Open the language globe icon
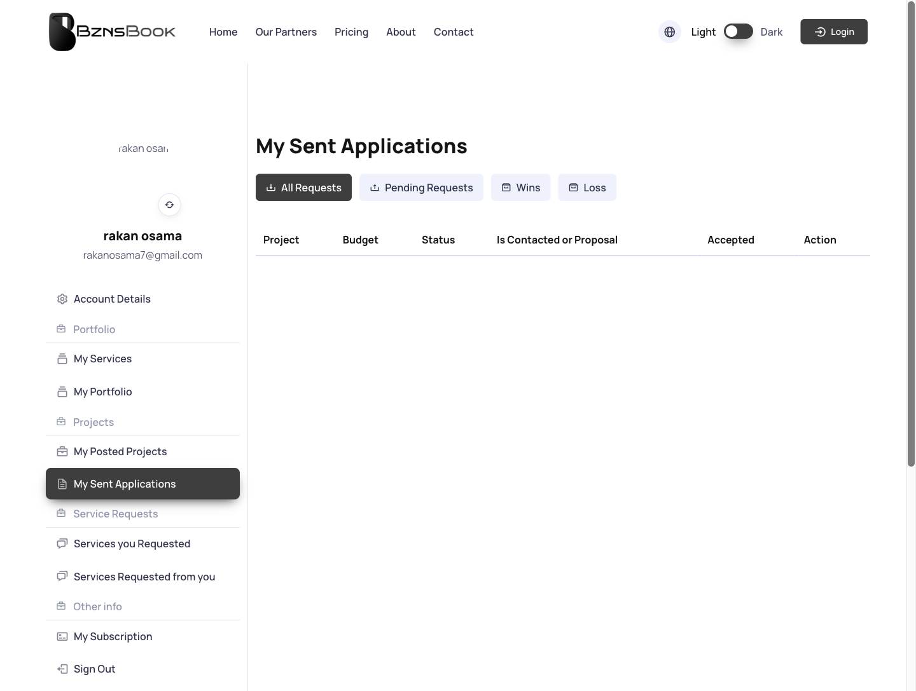 click(x=670, y=32)
